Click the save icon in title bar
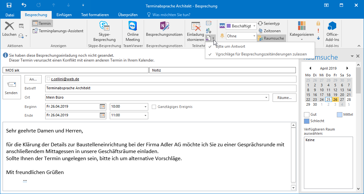The width and height of the screenshot is (364, 194). point(9,5)
